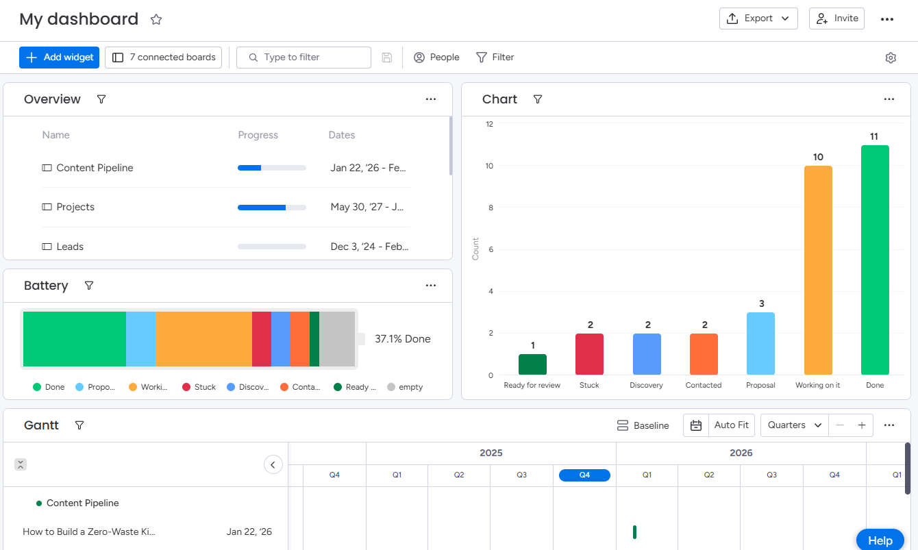
Task: Click 'How to Build a Zero-Waste Ki...' task
Action: pyautogui.click(x=89, y=532)
